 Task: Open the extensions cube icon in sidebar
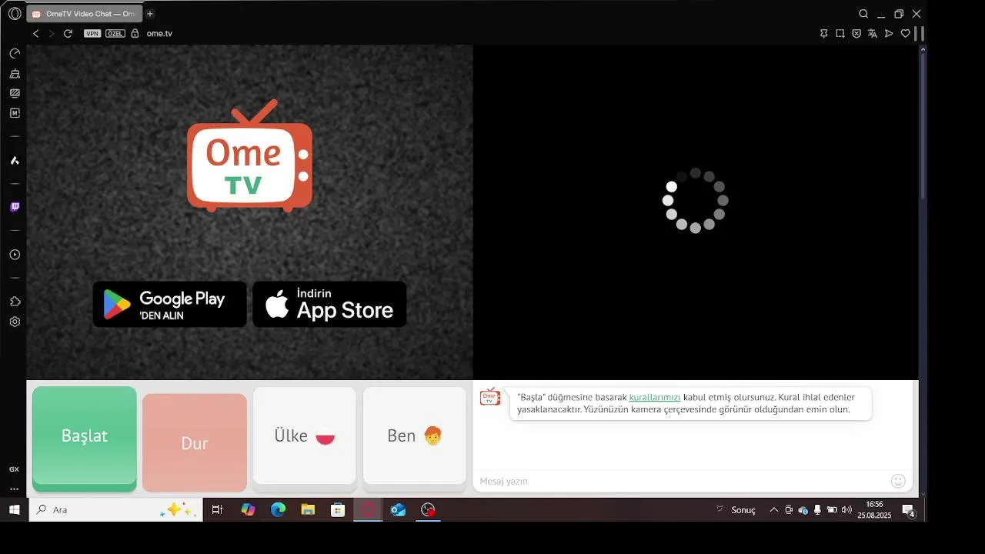click(x=15, y=302)
